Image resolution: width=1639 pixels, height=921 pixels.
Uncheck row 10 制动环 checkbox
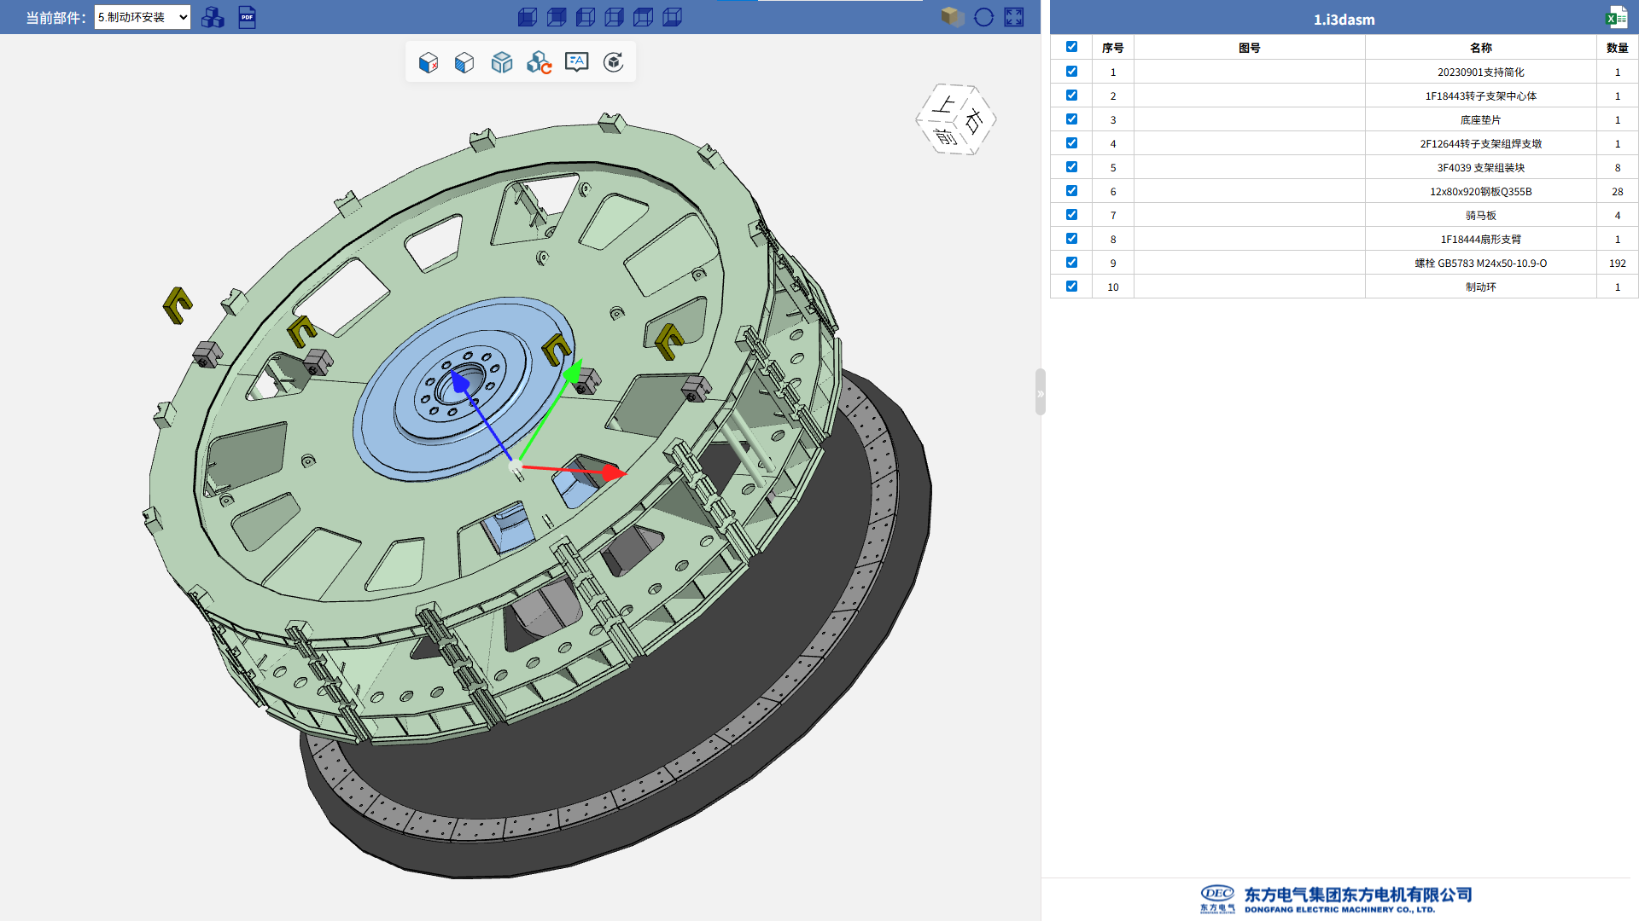pyautogui.click(x=1071, y=287)
